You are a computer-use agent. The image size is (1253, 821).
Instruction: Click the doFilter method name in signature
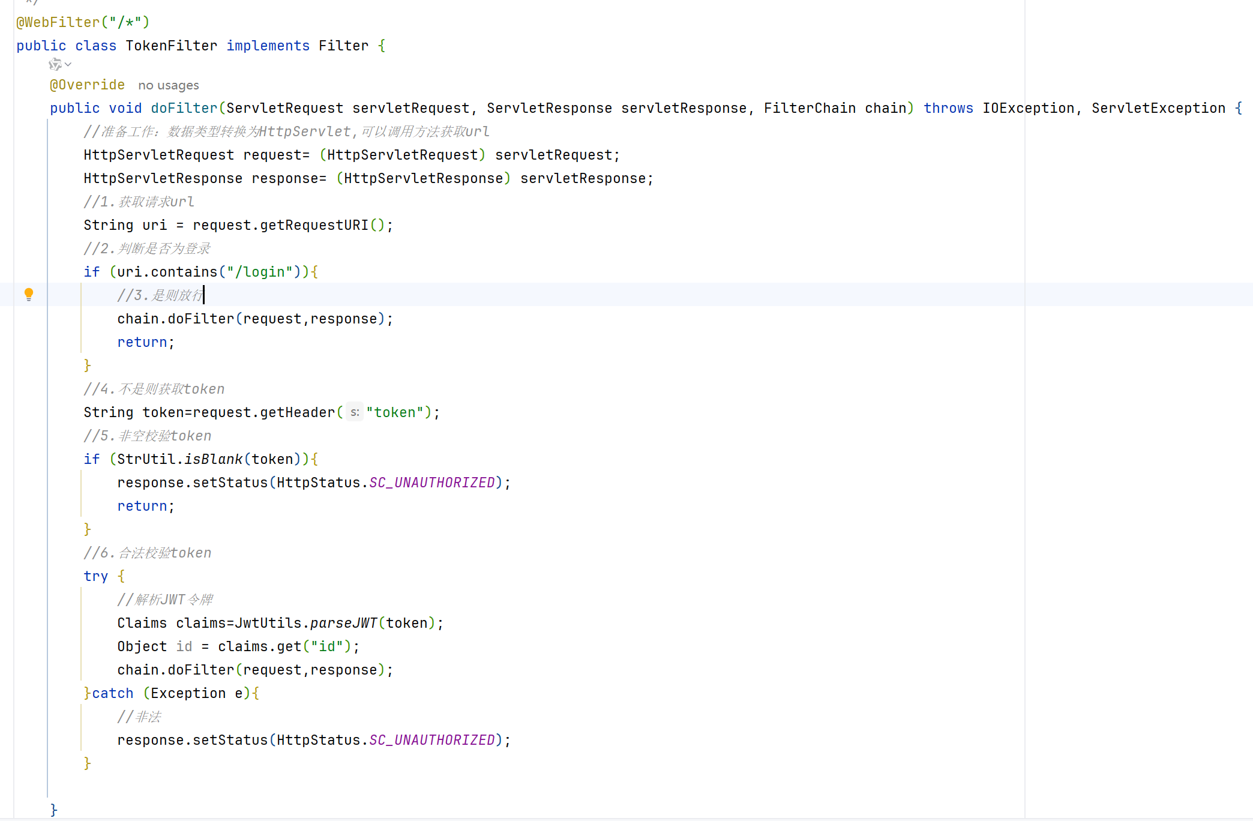point(184,108)
